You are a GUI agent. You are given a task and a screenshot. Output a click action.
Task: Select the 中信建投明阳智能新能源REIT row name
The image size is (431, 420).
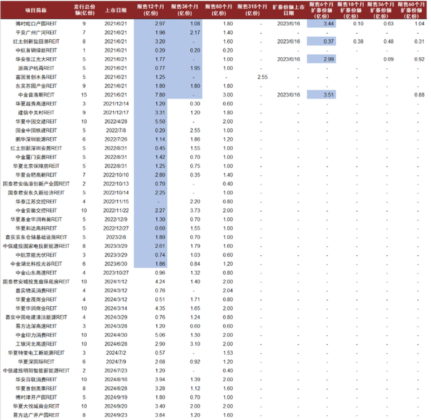click(x=36, y=371)
